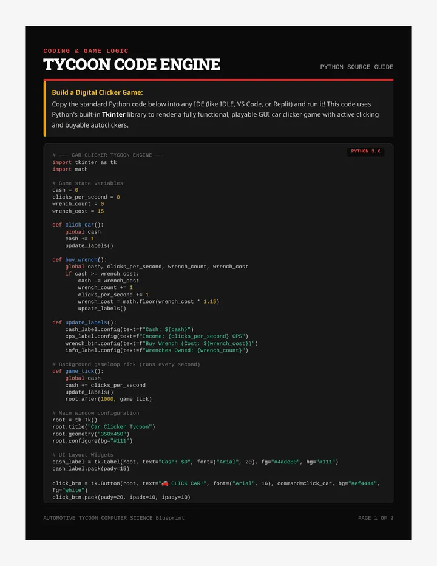
Task: Click 'root.after(1000, game_tick)' line
Action: tap(109, 399)
